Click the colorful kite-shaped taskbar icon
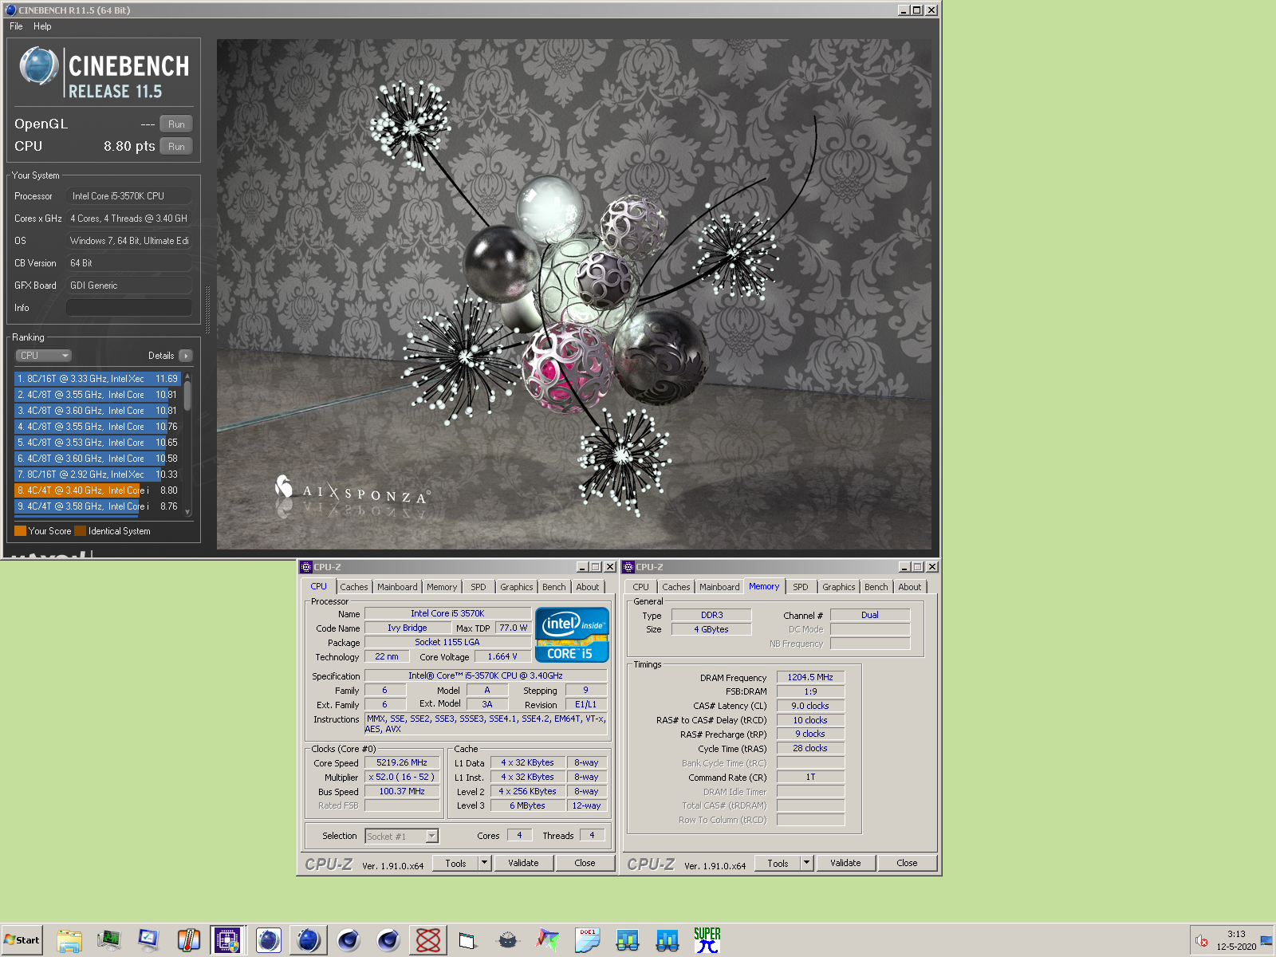 pyautogui.click(x=548, y=940)
